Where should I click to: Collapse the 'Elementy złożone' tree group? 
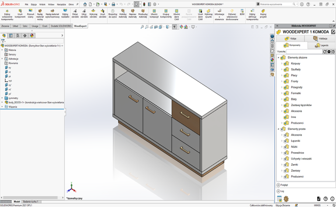(278, 57)
